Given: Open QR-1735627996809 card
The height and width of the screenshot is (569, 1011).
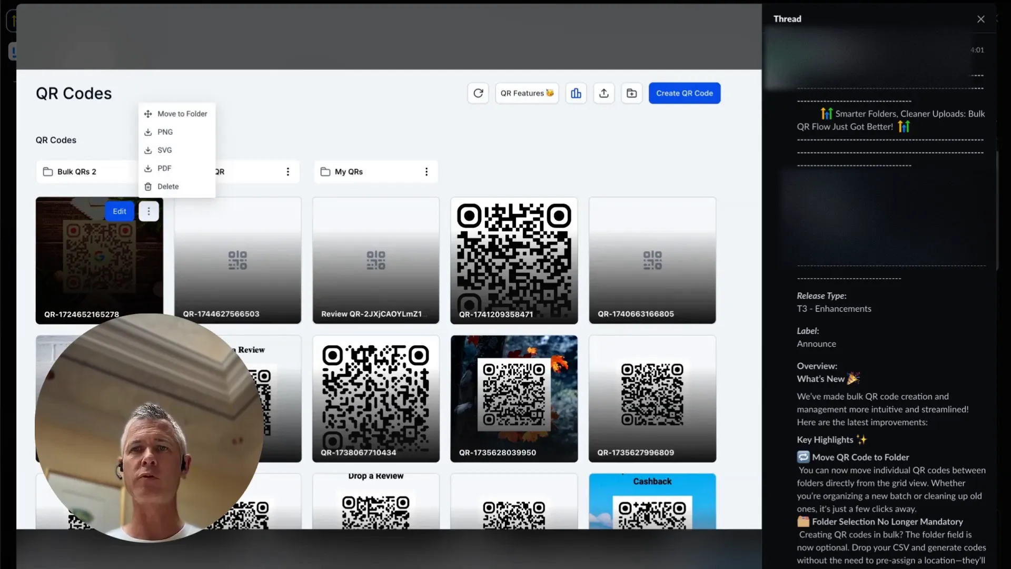Looking at the screenshot, I should (x=652, y=399).
